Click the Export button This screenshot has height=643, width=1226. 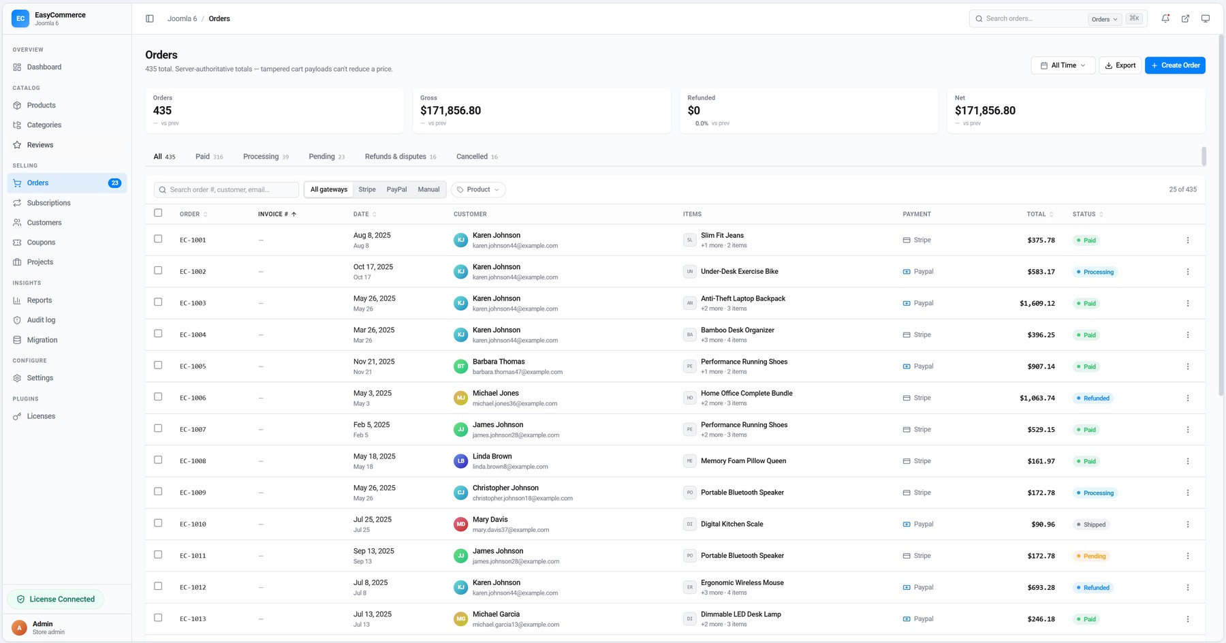click(x=1120, y=65)
